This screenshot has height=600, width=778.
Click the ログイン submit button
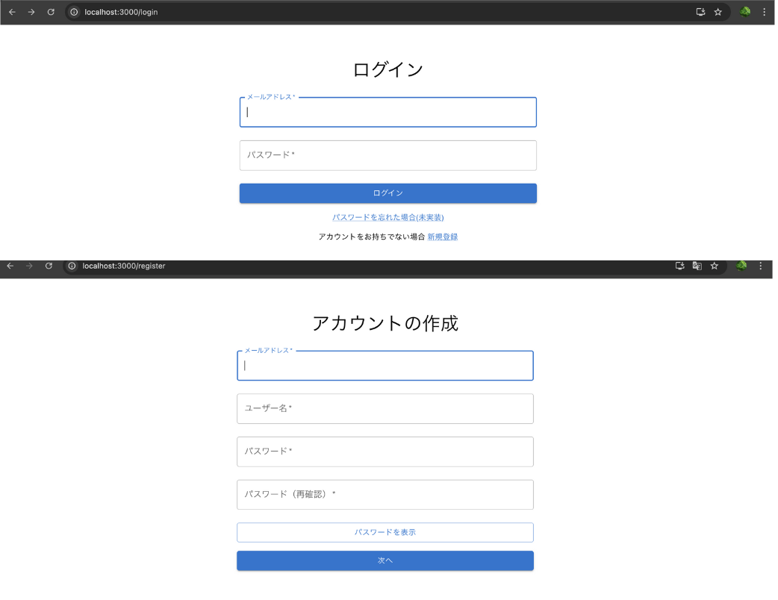click(x=388, y=193)
